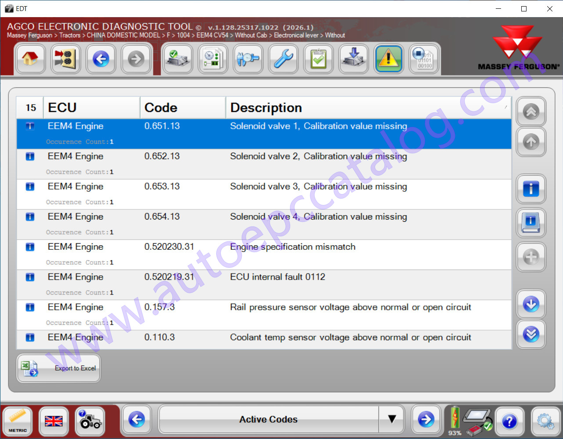This screenshot has height=439, width=563.
Task: Click the info icon on the 0.157.3 row
Action: (x=30, y=307)
